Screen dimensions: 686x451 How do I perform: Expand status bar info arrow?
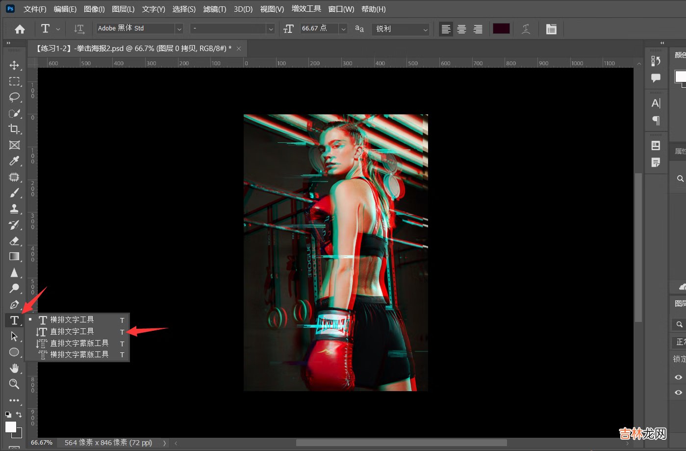click(x=164, y=443)
